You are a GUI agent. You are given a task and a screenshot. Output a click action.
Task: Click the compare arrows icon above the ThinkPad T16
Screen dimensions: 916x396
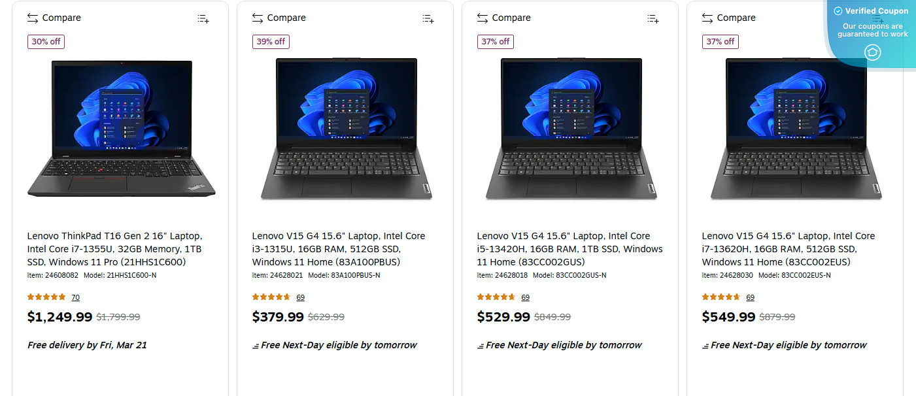point(33,18)
